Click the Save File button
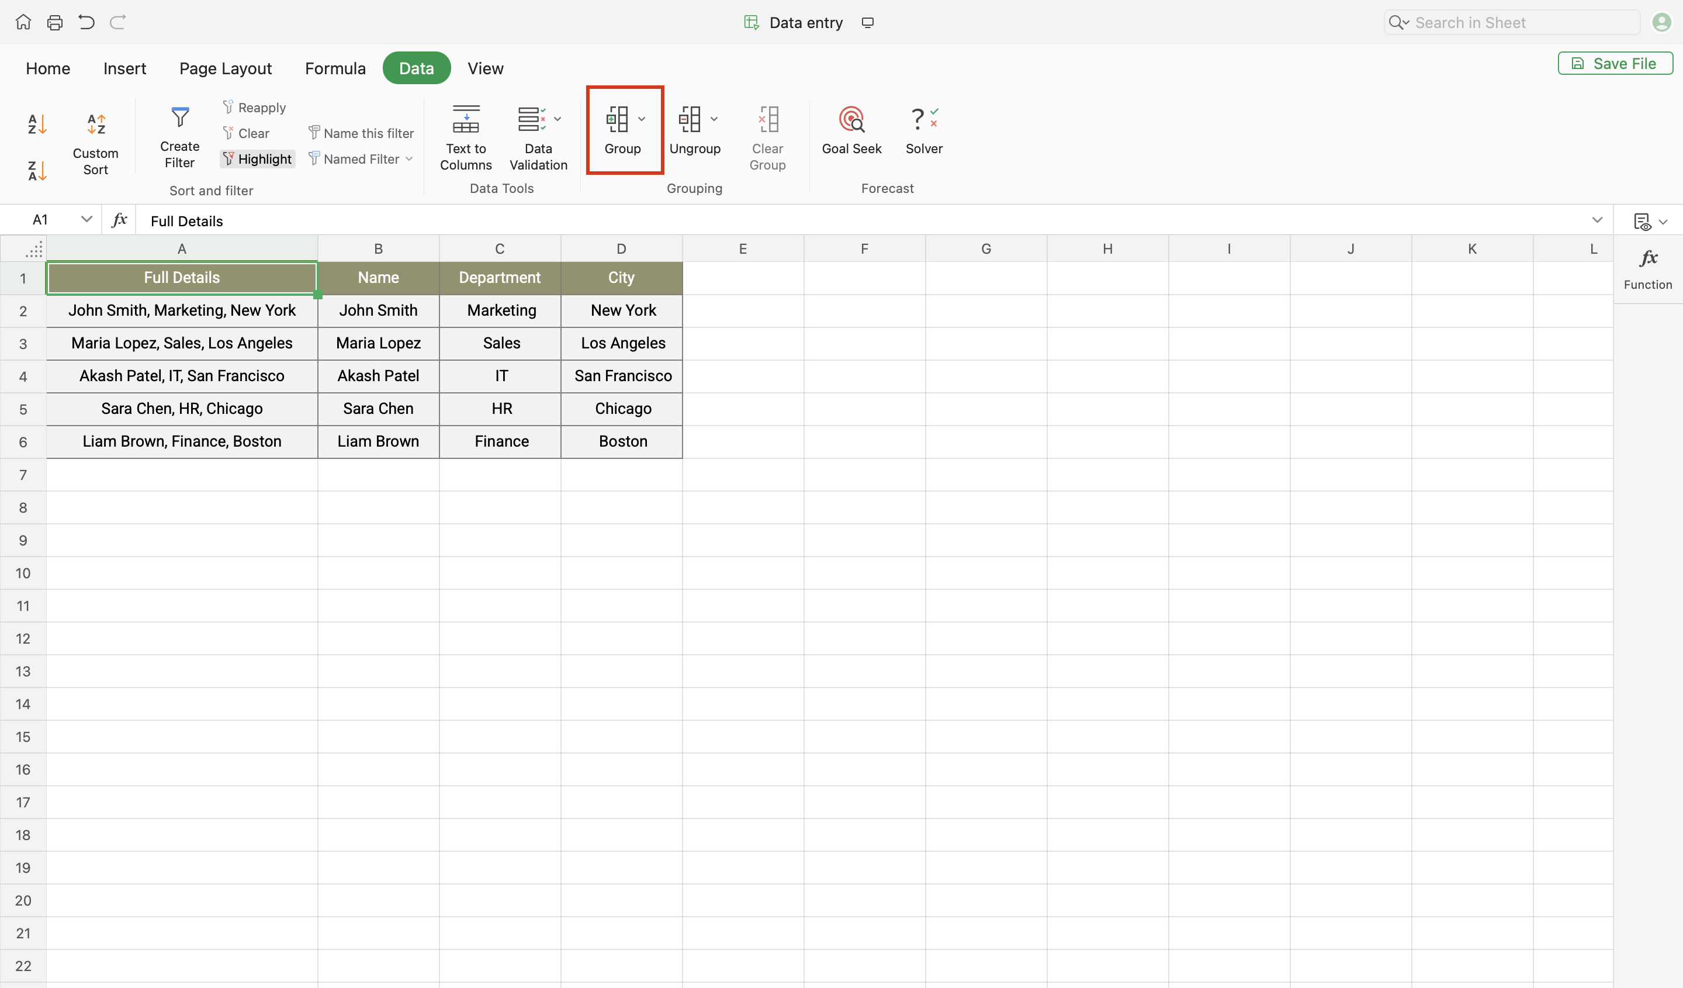The width and height of the screenshot is (1683, 988). coord(1614,64)
